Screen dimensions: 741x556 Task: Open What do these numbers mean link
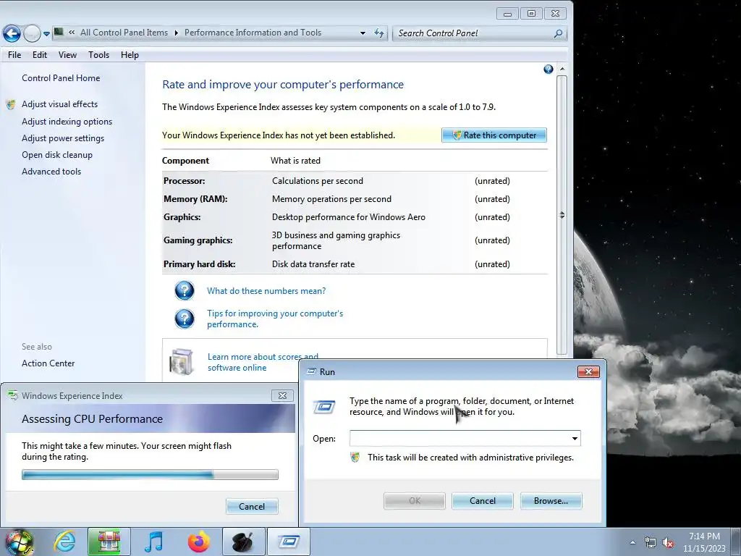pos(266,291)
